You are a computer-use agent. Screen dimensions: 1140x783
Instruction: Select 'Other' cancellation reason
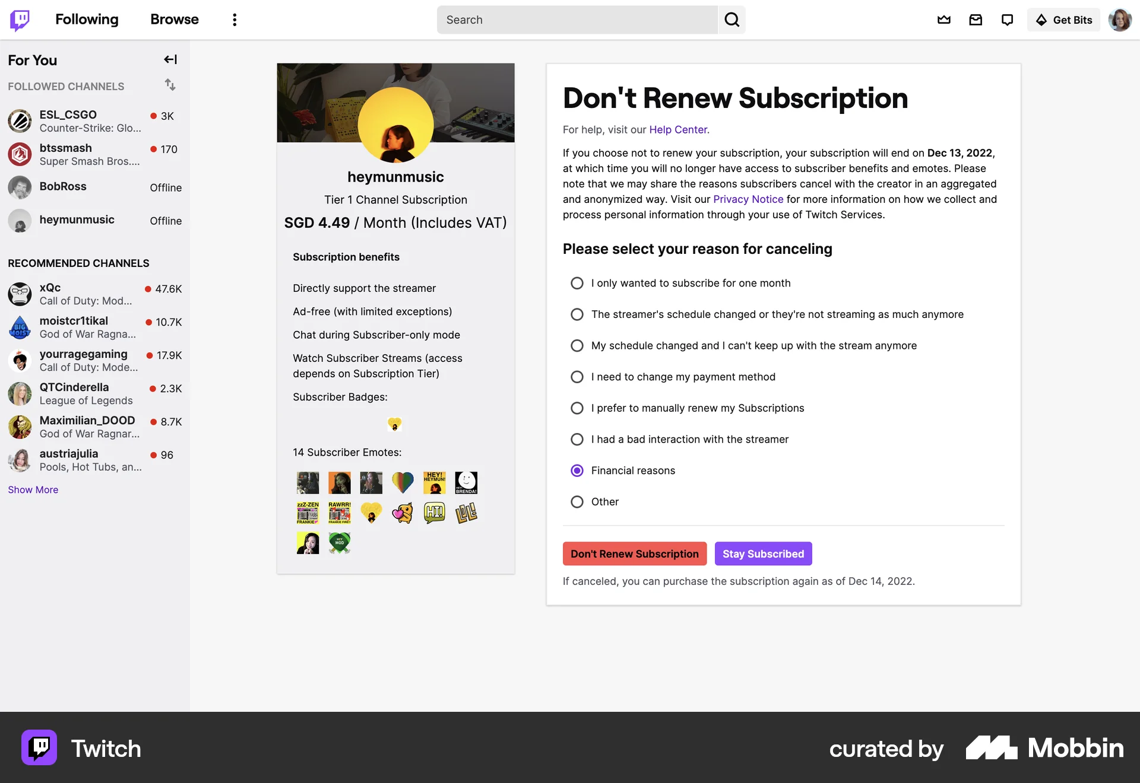click(577, 501)
